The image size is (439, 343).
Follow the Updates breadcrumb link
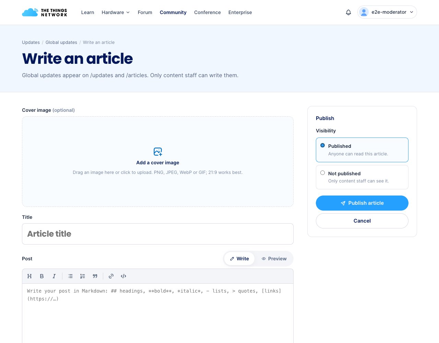coord(31,43)
